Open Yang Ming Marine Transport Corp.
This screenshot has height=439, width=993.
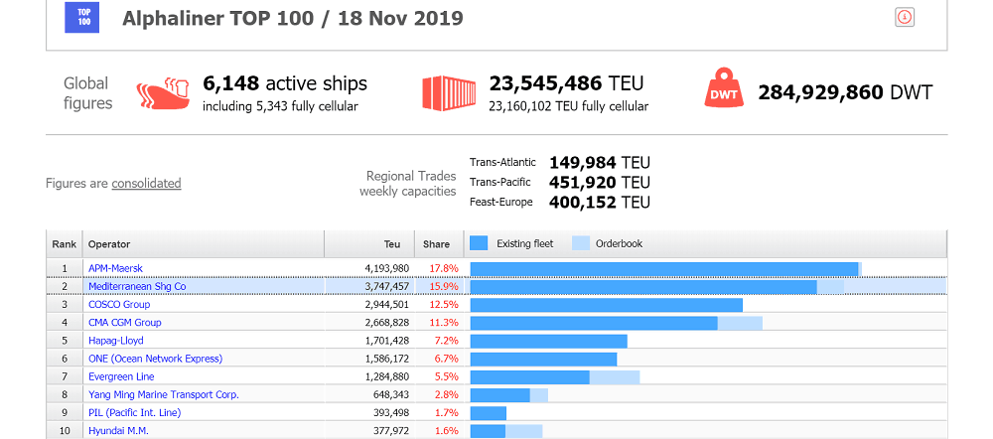163,394
